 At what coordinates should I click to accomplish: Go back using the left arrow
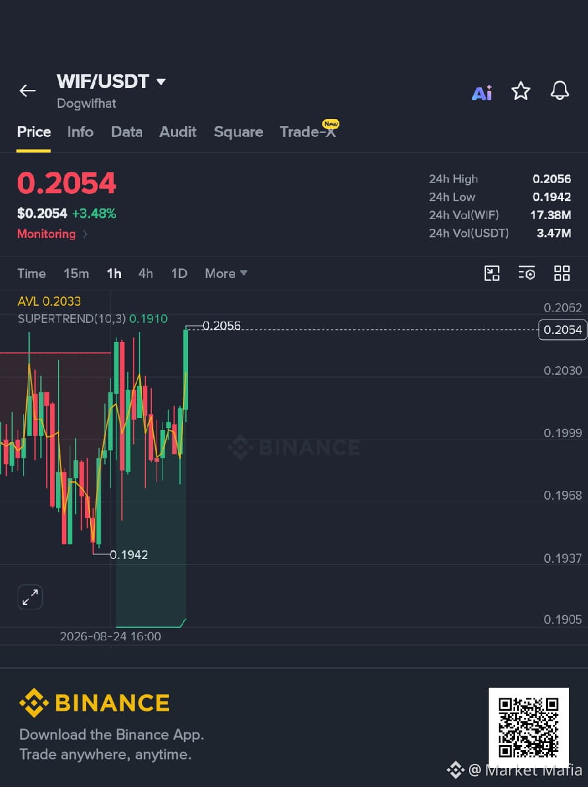pyautogui.click(x=27, y=91)
